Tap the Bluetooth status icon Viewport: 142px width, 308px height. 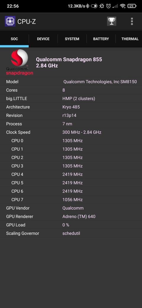coord(88,6)
